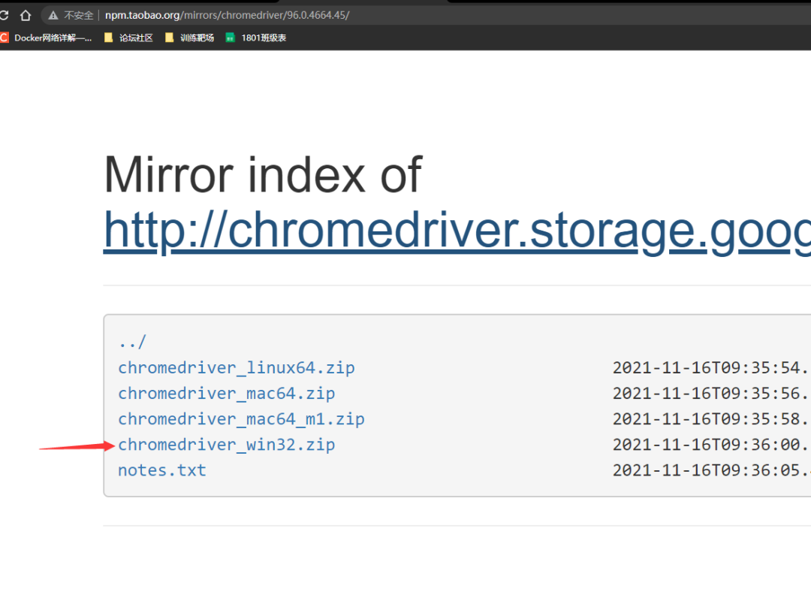Open notes.txt file
This screenshot has height=613, width=811.
point(162,470)
